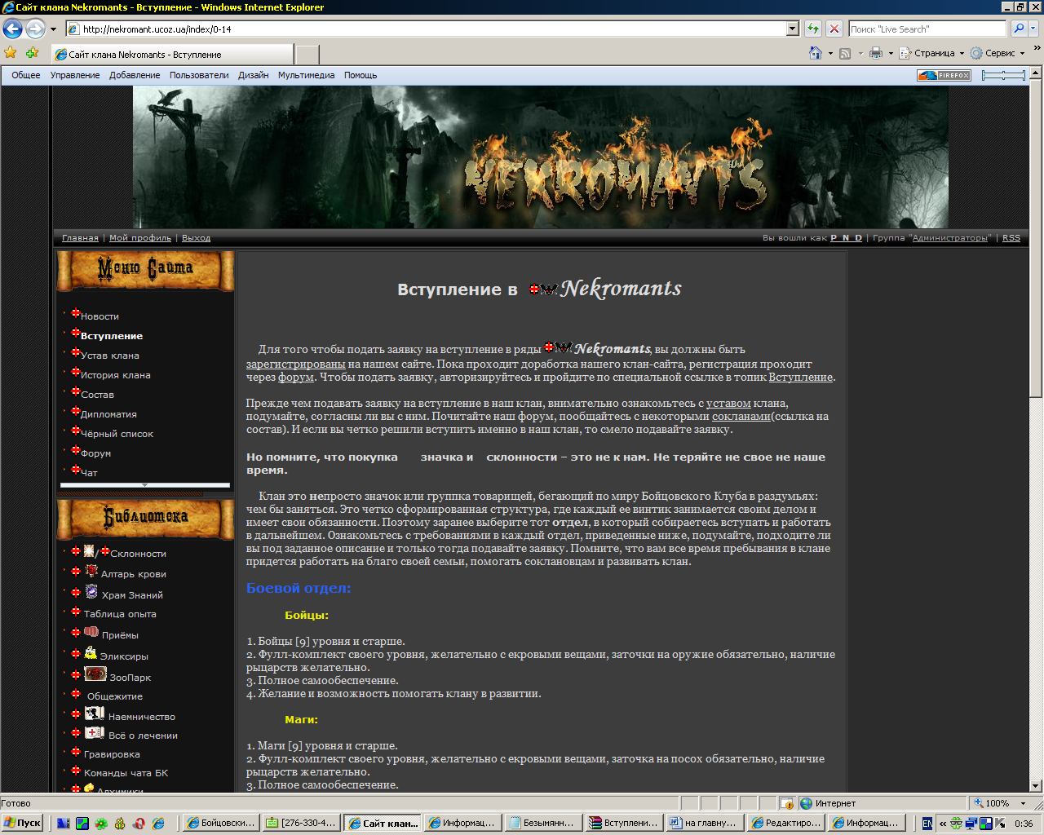
Task: Click the Всё о лечении medical icon
Action: [95, 732]
